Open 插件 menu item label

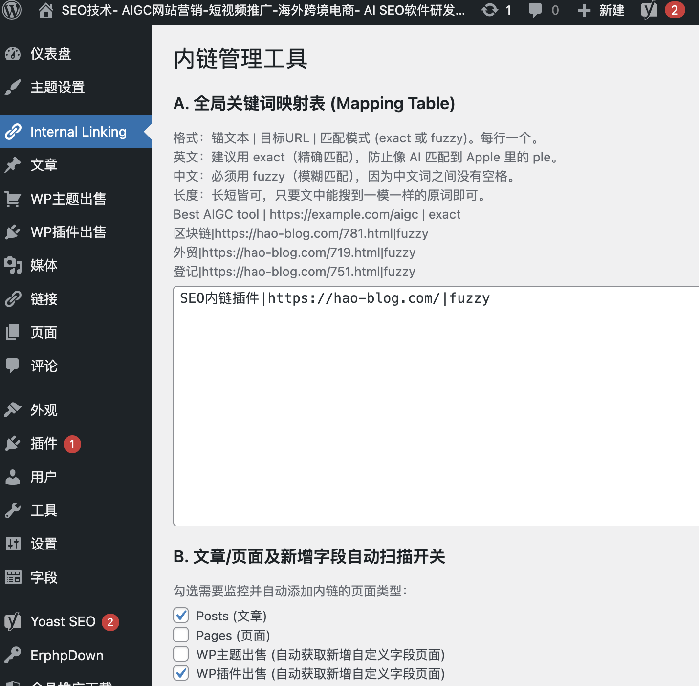click(x=44, y=443)
